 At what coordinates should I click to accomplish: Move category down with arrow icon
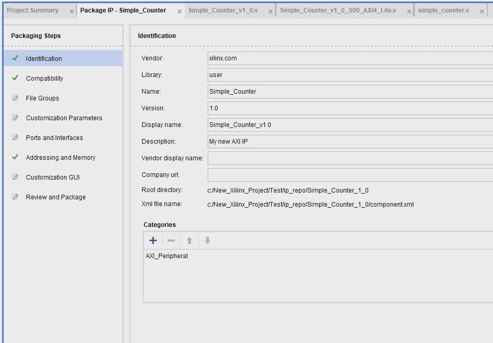(208, 240)
